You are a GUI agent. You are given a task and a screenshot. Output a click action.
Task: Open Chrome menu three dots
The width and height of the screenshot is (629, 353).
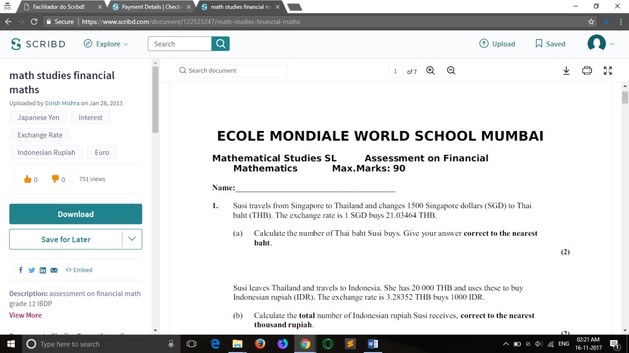click(621, 22)
